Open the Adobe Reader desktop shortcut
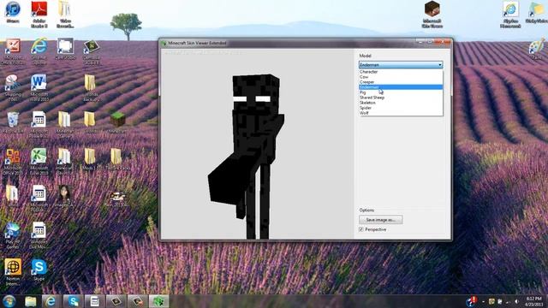This screenshot has height=308, width=548. pyautogui.click(x=39, y=14)
